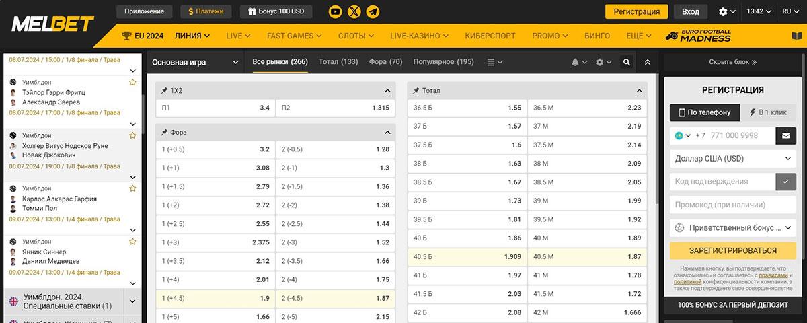The image size is (807, 323).
Task: Click the Промокод input field
Action: [733, 205]
